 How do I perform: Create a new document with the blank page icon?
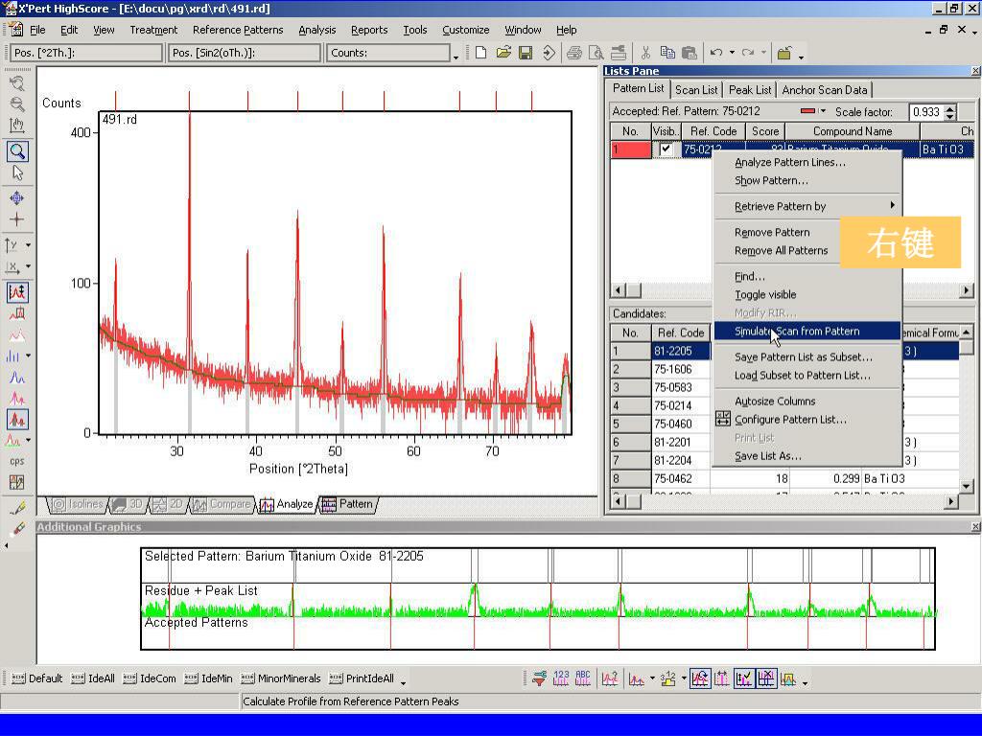481,53
